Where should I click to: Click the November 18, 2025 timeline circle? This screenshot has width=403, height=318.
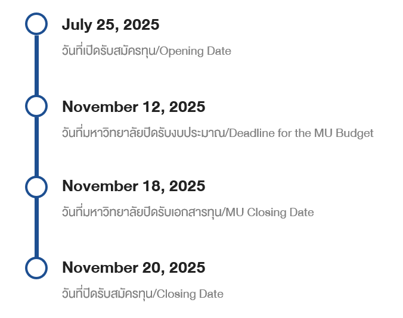[36, 186]
